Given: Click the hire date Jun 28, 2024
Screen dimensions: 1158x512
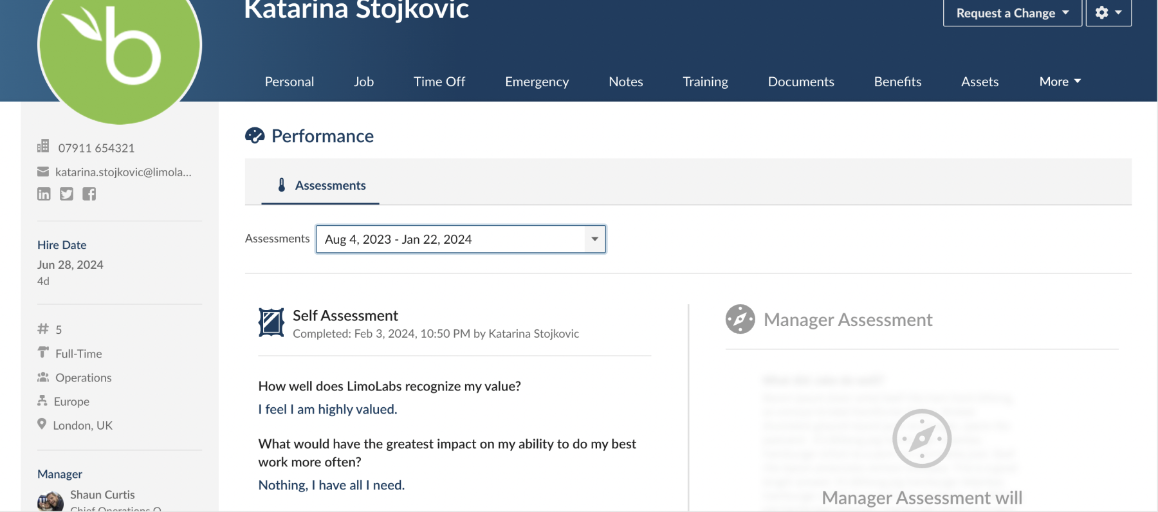Looking at the screenshot, I should click(x=70, y=264).
